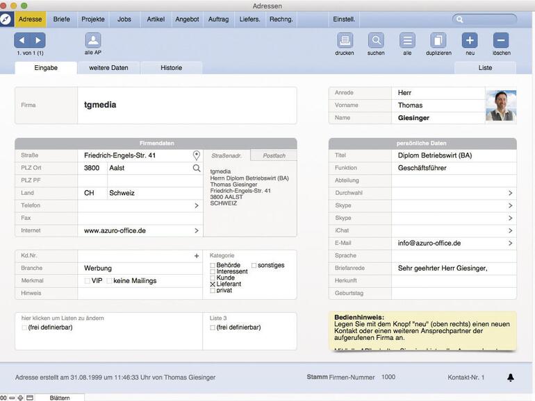Open the Briefe module tab
The width and height of the screenshot is (535, 401).
pyautogui.click(x=61, y=19)
